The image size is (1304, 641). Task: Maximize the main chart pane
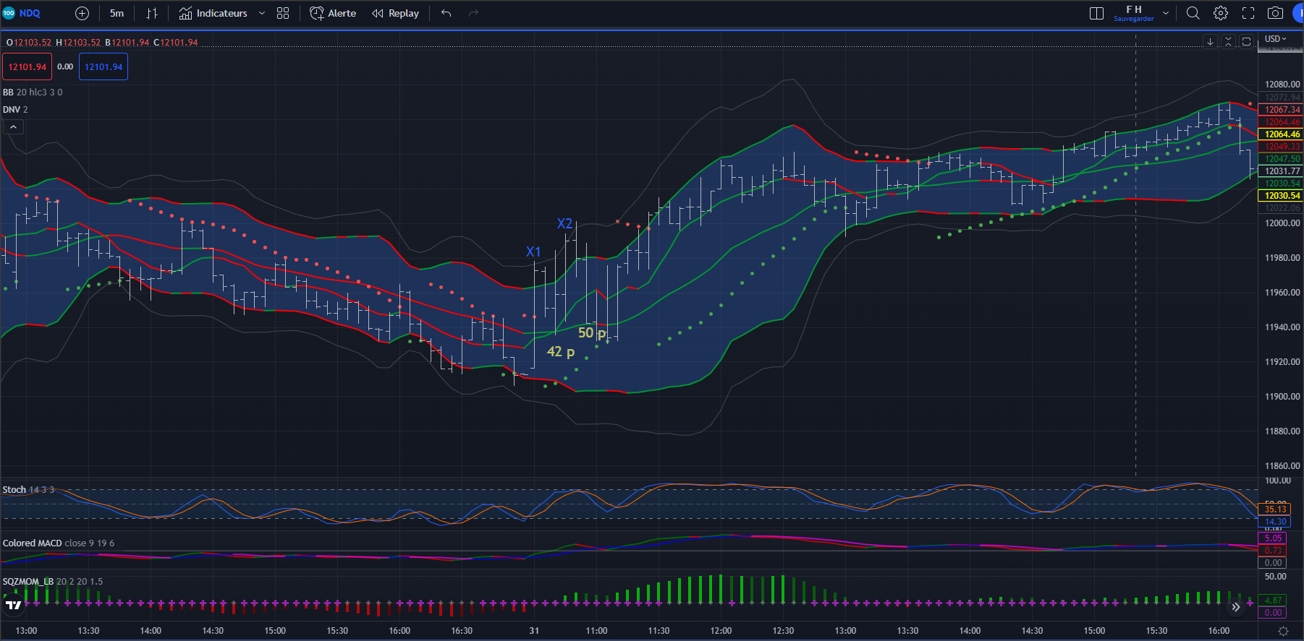coord(1246,42)
